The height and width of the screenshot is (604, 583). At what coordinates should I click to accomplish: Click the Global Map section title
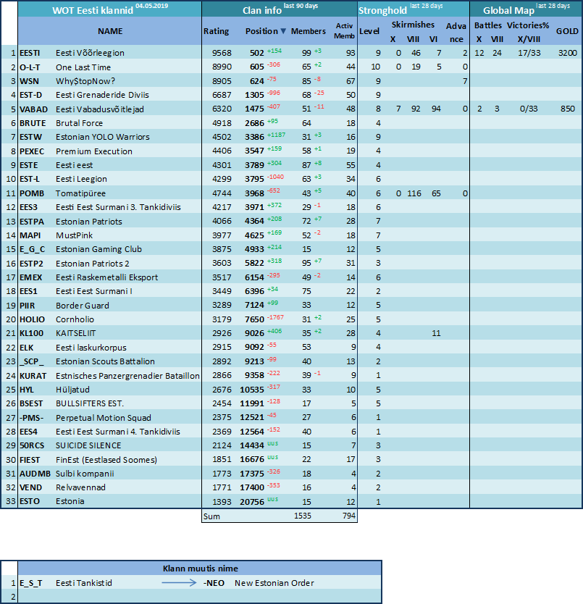coord(508,10)
